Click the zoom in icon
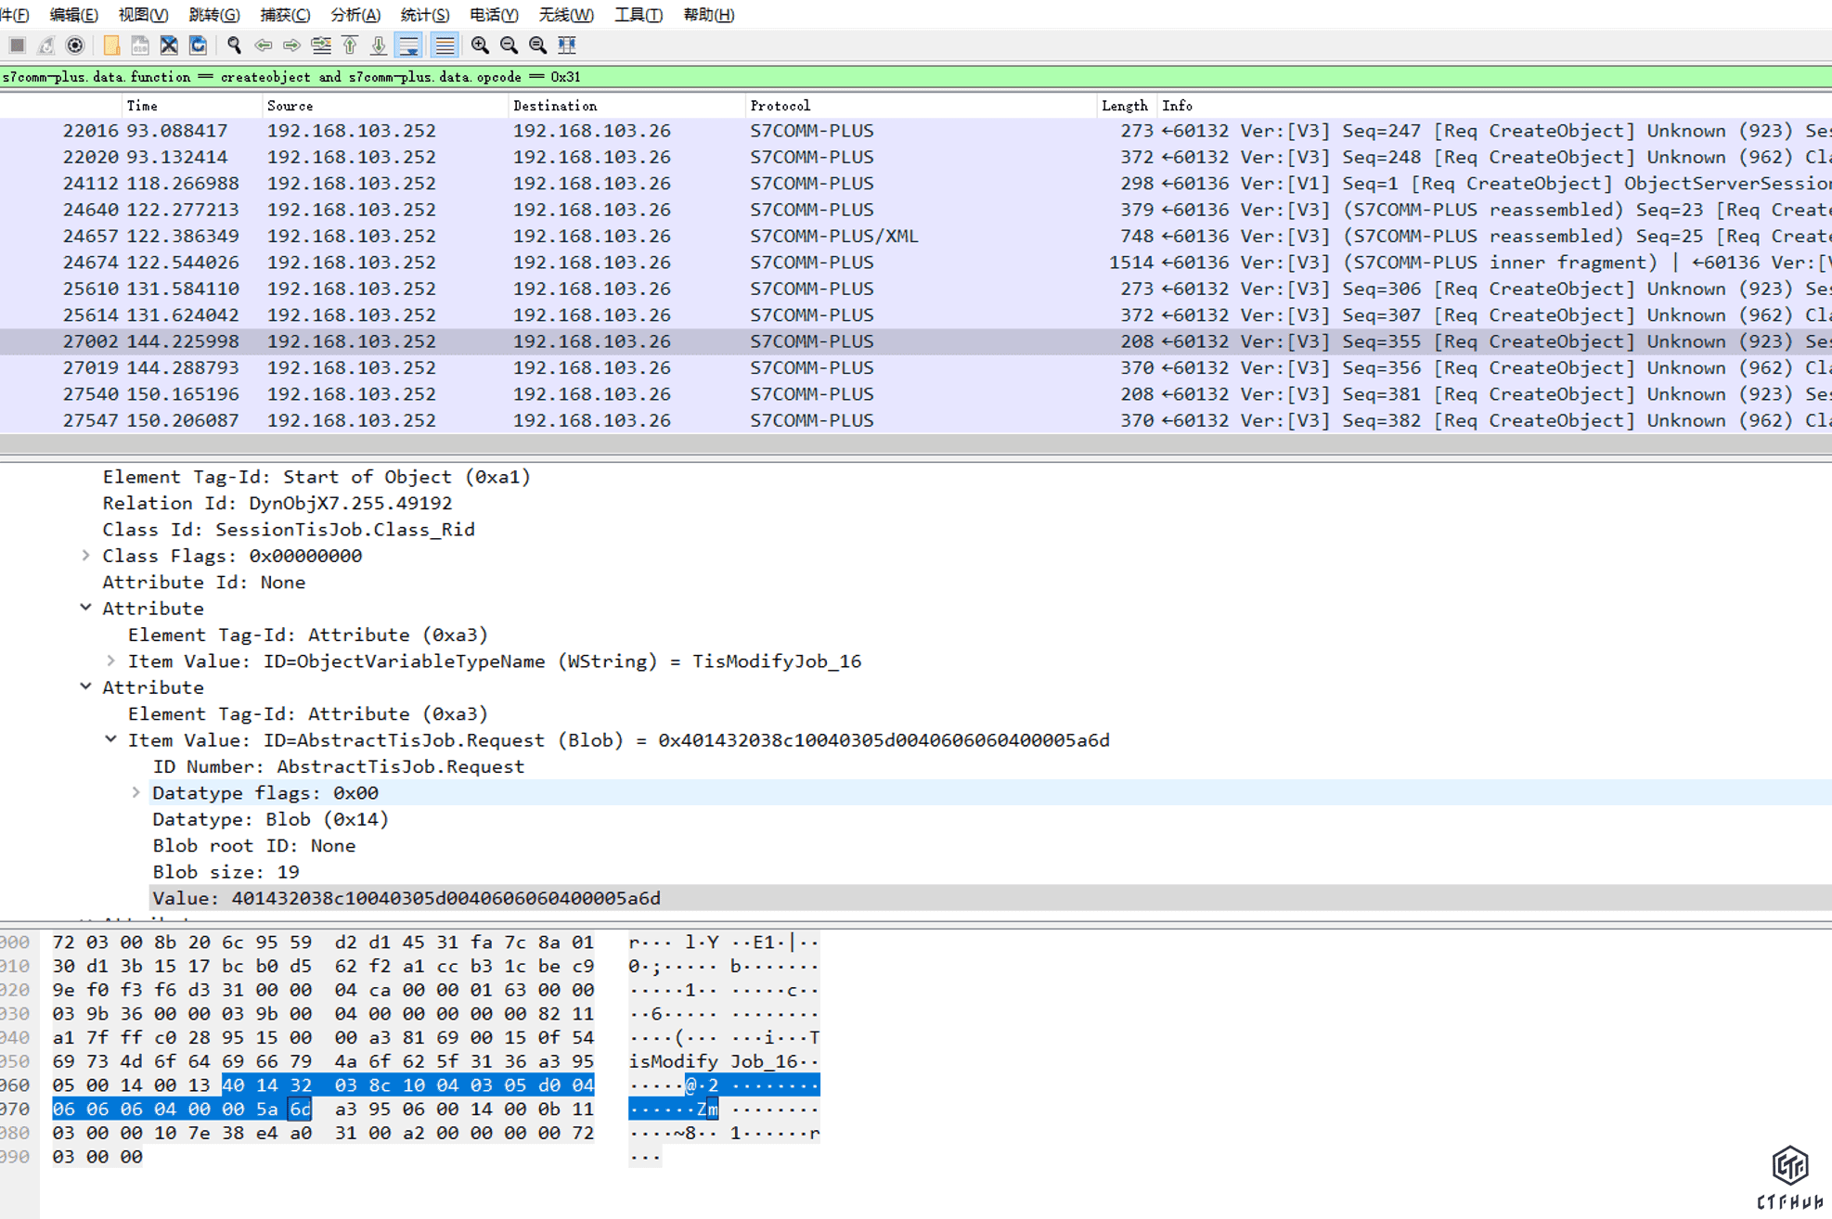Viewport: 1832px width, 1219px height. click(480, 45)
